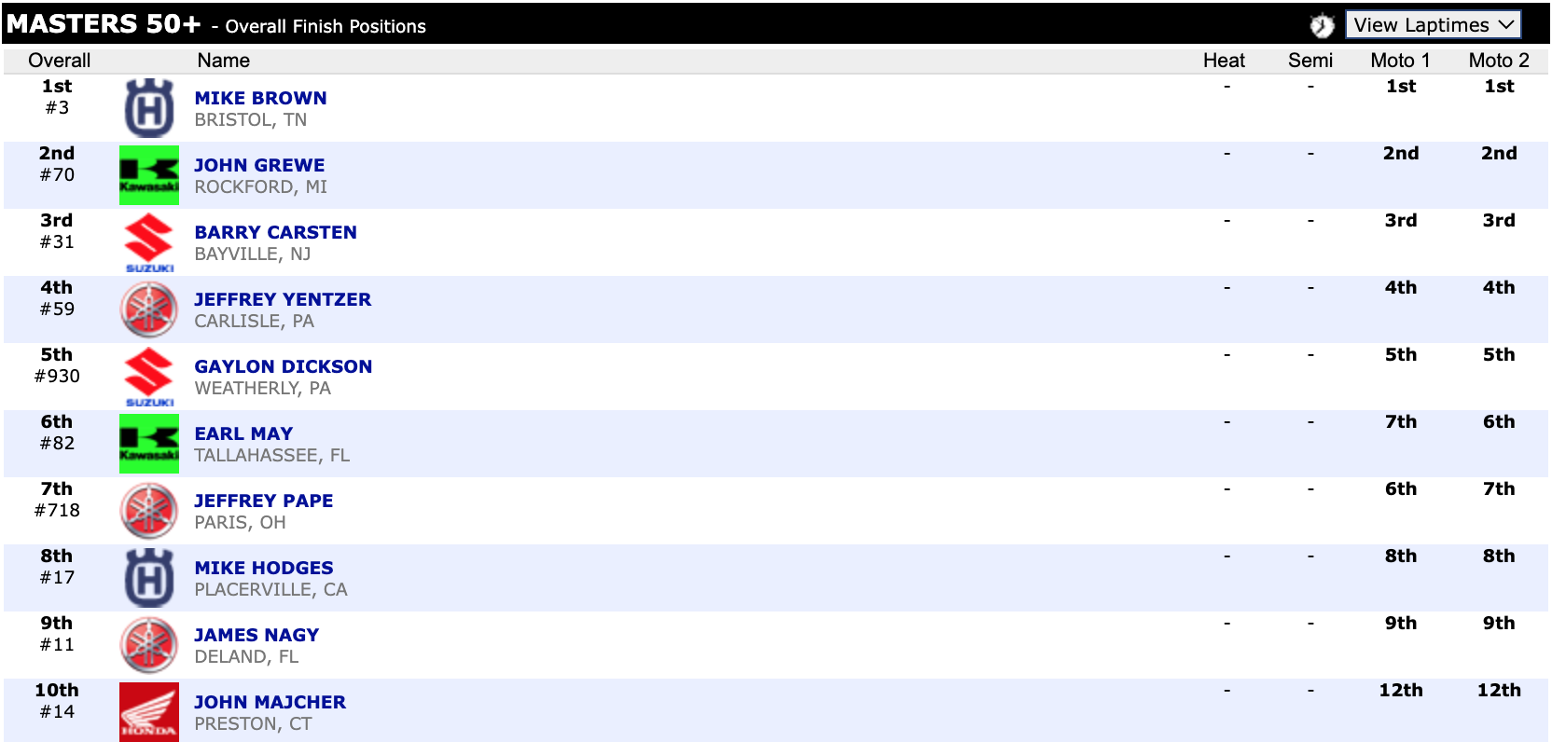1552x742 pixels.
Task: Click Mike Brown's Husqvarna logo
Action: (x=149, y=108)
